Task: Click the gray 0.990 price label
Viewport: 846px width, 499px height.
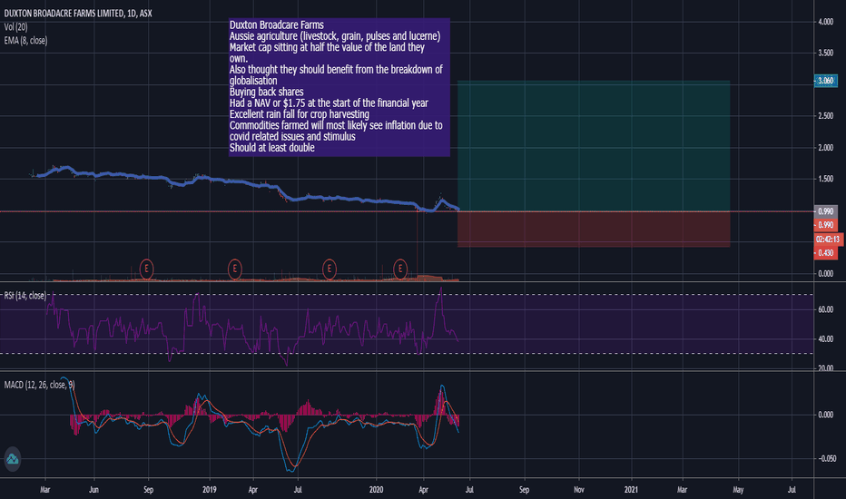Action: tap(825, 211)
